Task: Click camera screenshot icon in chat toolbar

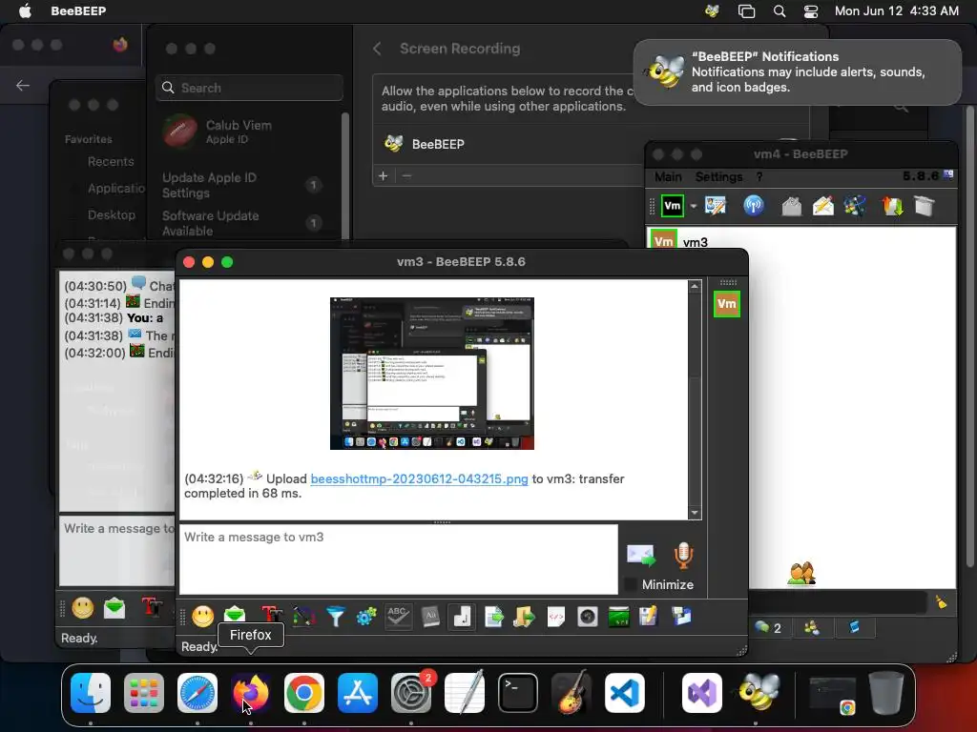Action: (587, 617)
